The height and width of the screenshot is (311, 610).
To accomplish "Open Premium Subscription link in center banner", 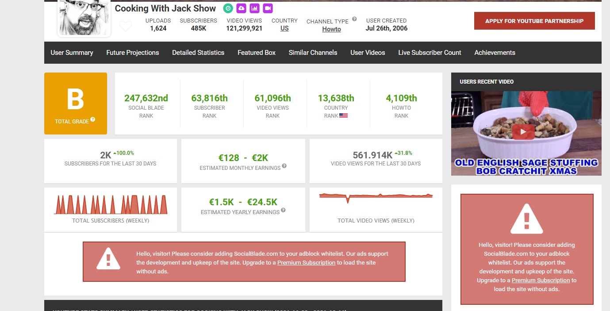I will (306, 262).
